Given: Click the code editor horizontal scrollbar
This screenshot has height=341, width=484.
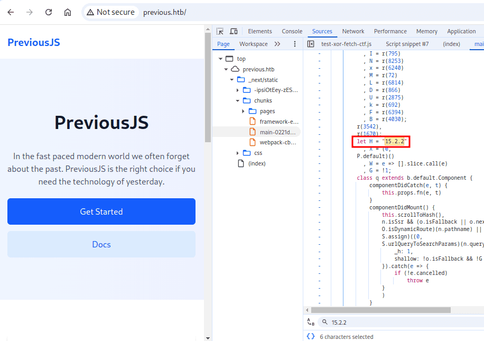Looking at the screenshot, I should 380,310.
